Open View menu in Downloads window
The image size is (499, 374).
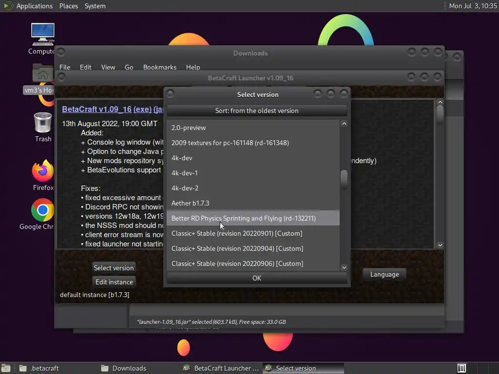click(108, 67)
